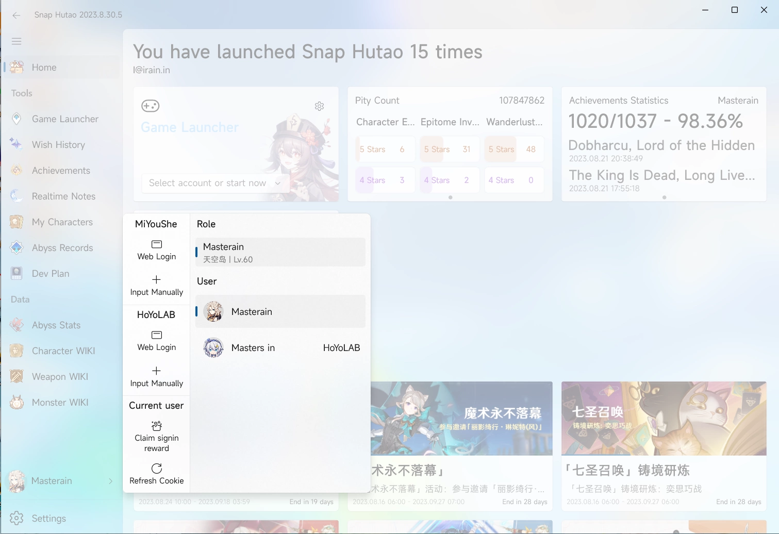Click Wanderlust 5 Stars count

click(x=531, y=149)
